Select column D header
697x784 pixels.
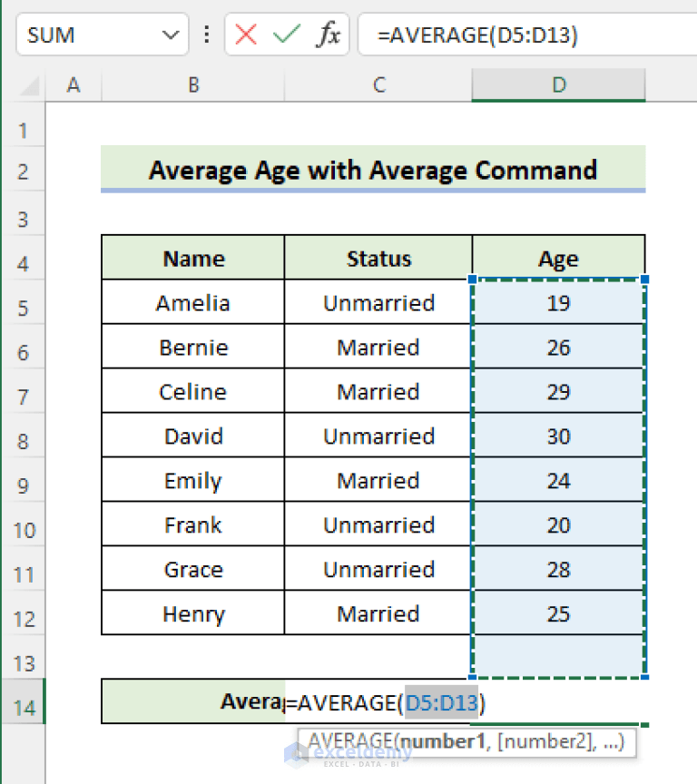point(558,85)
